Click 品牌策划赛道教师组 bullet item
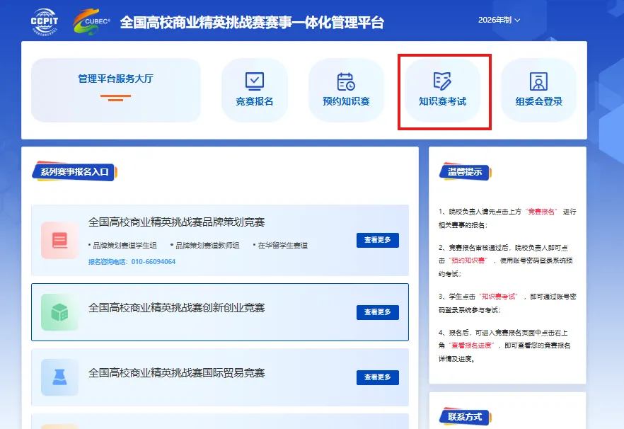 tap(205, 246)
